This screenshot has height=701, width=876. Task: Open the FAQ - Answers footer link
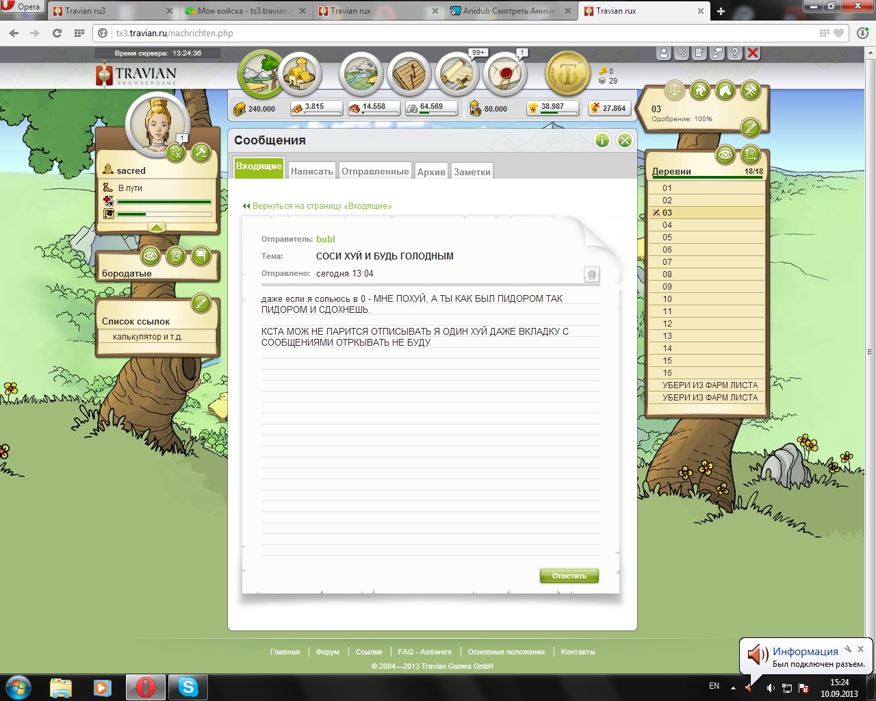(424, 652)
